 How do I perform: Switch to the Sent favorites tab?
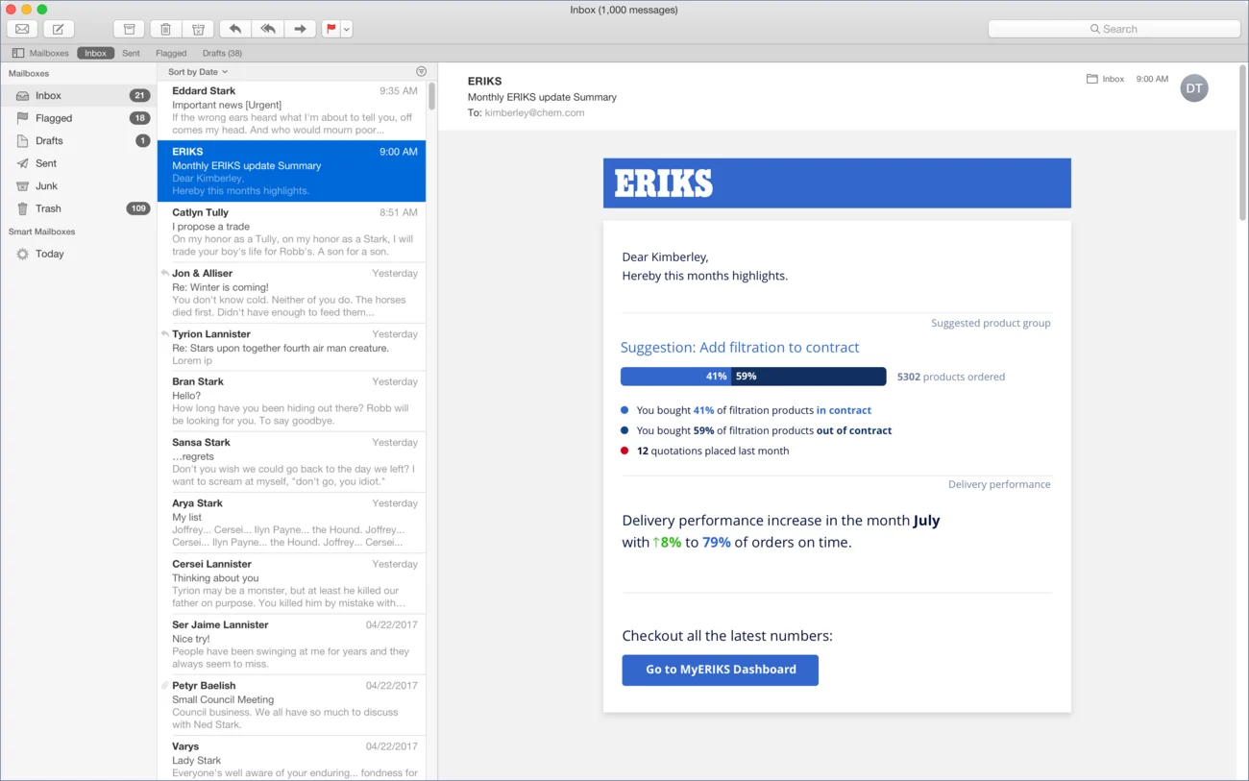coord(131,53)
